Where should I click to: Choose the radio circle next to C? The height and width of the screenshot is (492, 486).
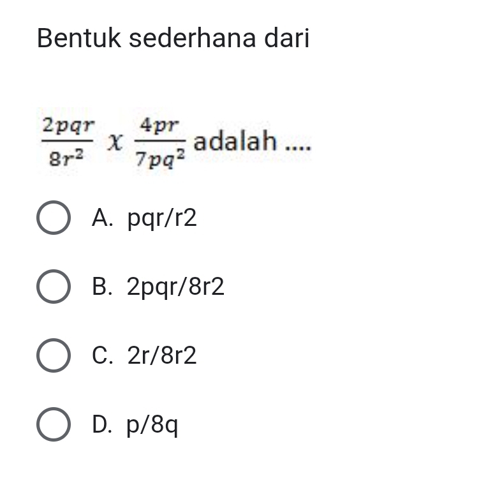click(53, 355)
